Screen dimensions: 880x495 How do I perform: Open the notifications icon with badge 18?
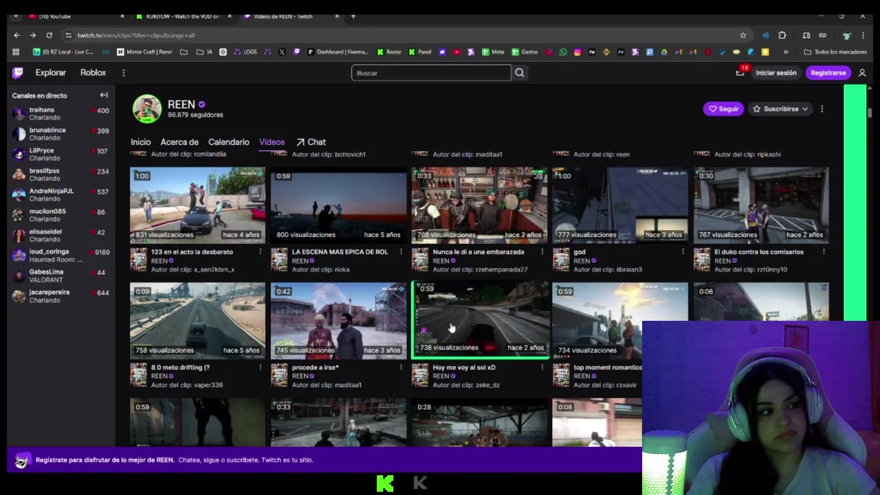[x=740, y=72]
